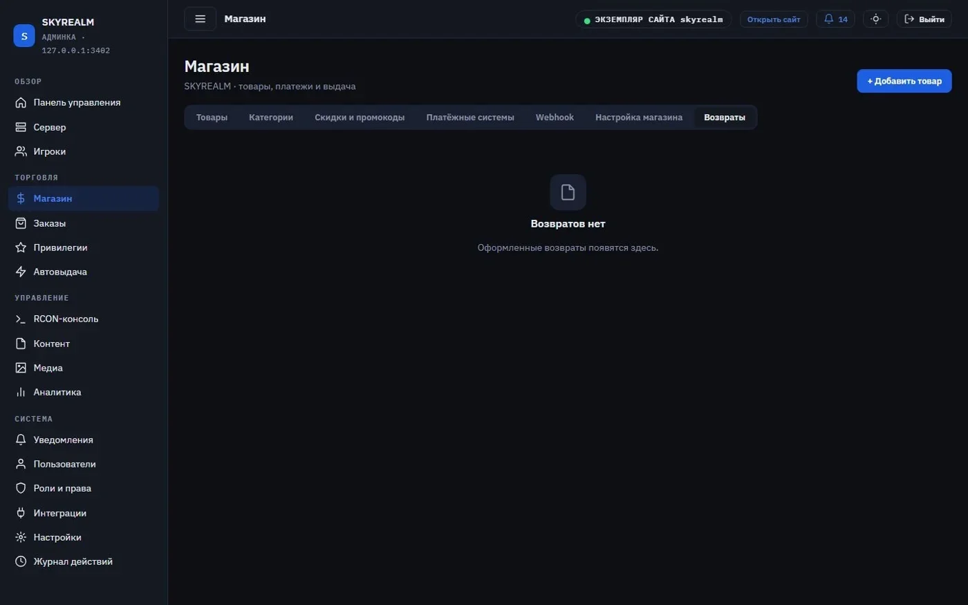Show the Настройка магазина tab
This screenshot has width=968, height=605.
click(x=639, y=118)
